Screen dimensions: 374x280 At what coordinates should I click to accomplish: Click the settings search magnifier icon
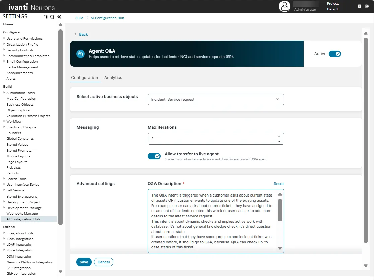(x=52, y=17)
